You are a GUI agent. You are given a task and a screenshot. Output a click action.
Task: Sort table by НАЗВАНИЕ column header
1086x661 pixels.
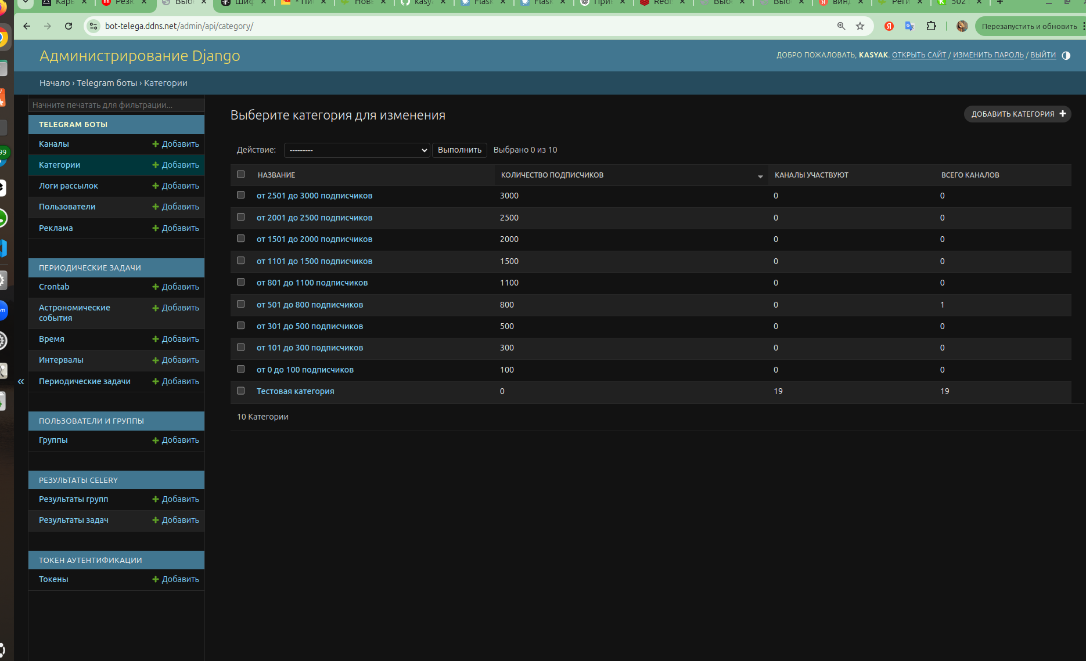click(276, 175)
